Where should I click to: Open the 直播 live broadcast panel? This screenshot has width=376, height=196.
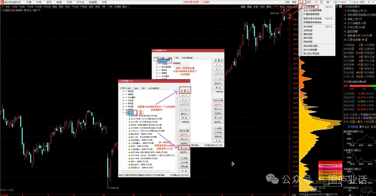click(243, 6)
